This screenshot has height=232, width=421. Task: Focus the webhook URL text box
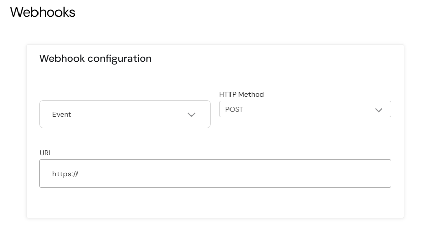point(215,174)
